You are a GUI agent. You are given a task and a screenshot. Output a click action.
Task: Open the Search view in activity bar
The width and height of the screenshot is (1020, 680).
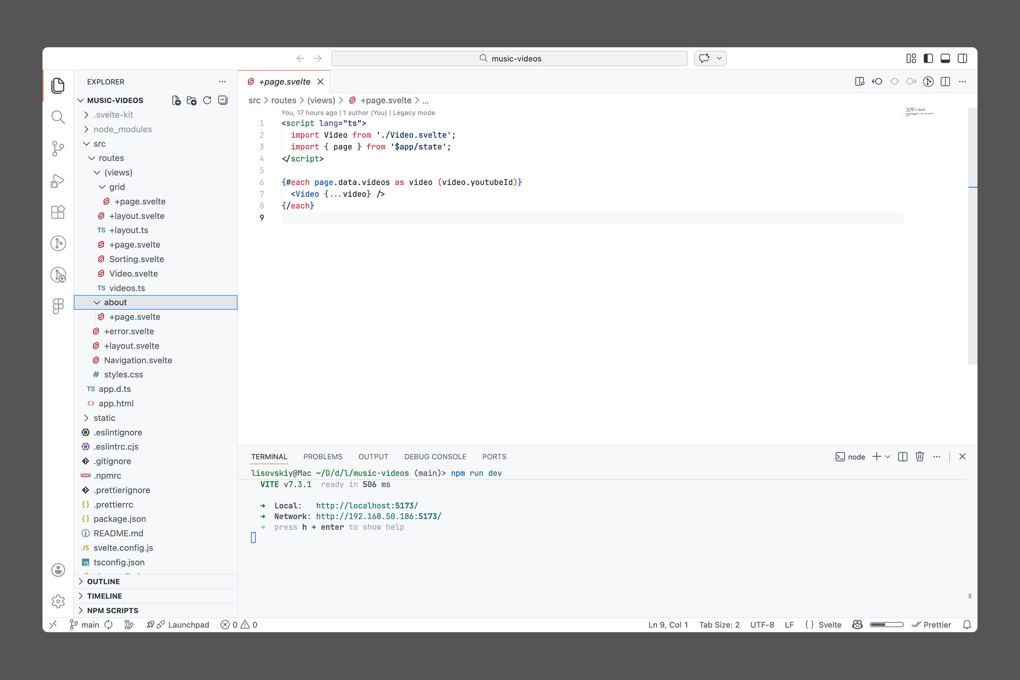click(58, 117)
